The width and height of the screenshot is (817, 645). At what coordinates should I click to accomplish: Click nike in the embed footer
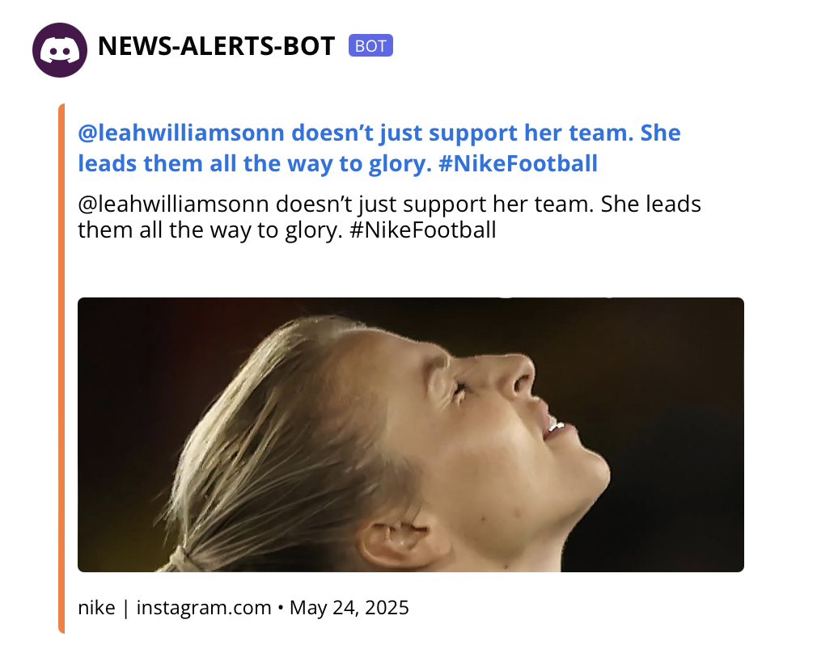click(96, 608)
